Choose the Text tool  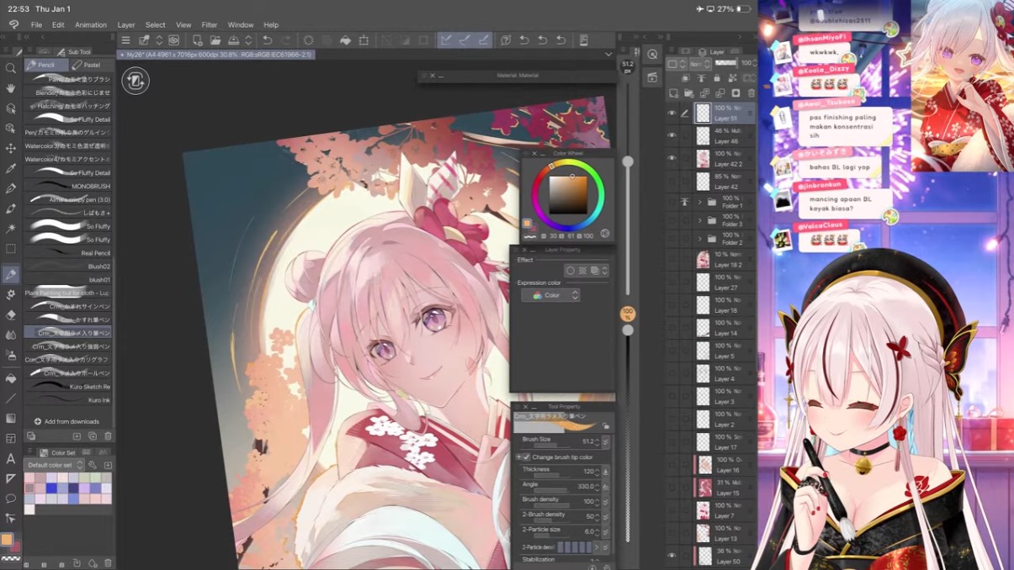pos(11,458)
